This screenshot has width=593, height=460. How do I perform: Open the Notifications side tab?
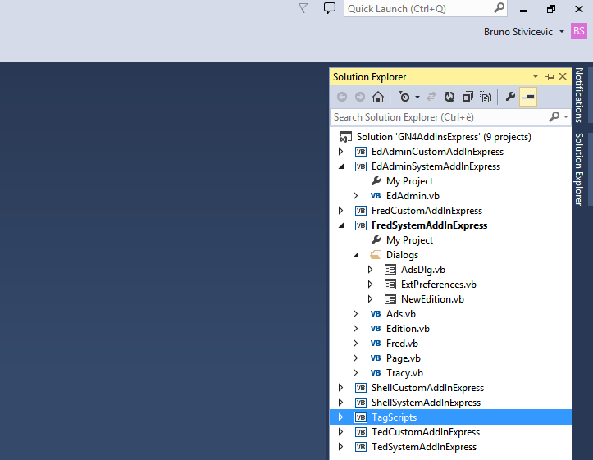click(579, 95)
